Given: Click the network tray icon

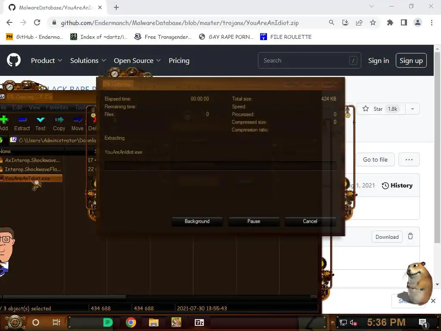Looking at the screenshot, I should pyautogui.click(x=343, y=322).
